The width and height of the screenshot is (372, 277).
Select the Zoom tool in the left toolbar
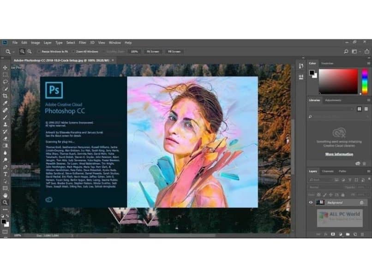[x=5, y=203]
